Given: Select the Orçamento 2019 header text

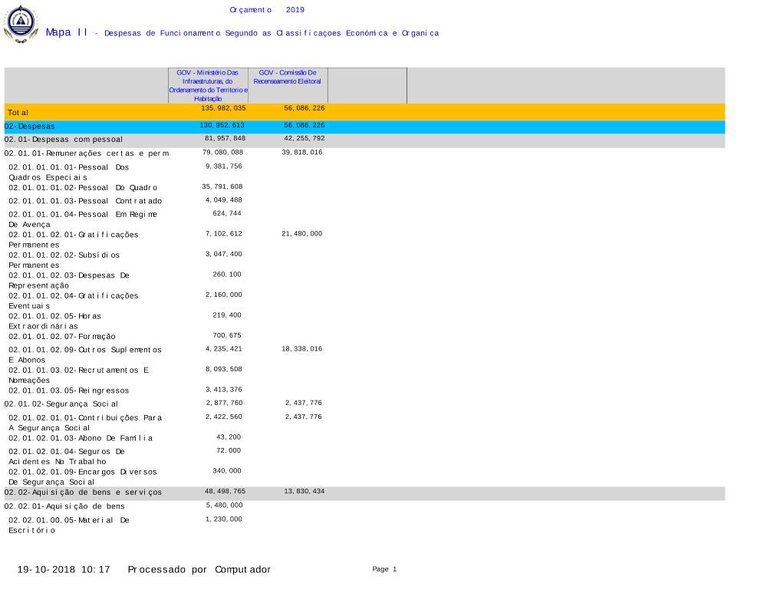Looking at the screenshot, I should [x=267, y=9].
